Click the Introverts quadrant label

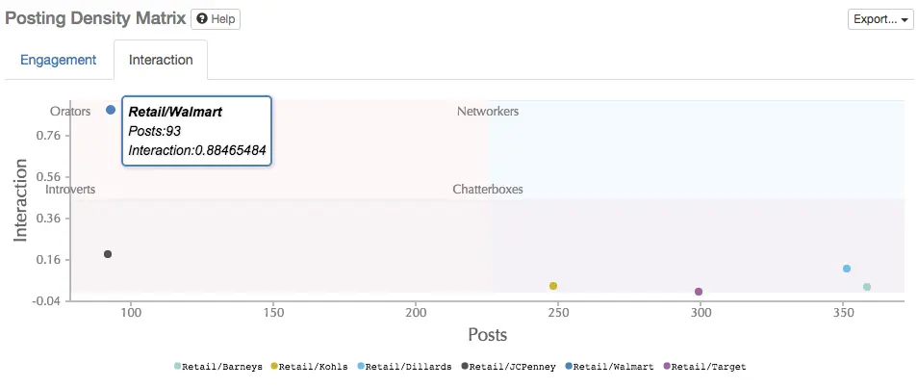(x=70, y=190)
